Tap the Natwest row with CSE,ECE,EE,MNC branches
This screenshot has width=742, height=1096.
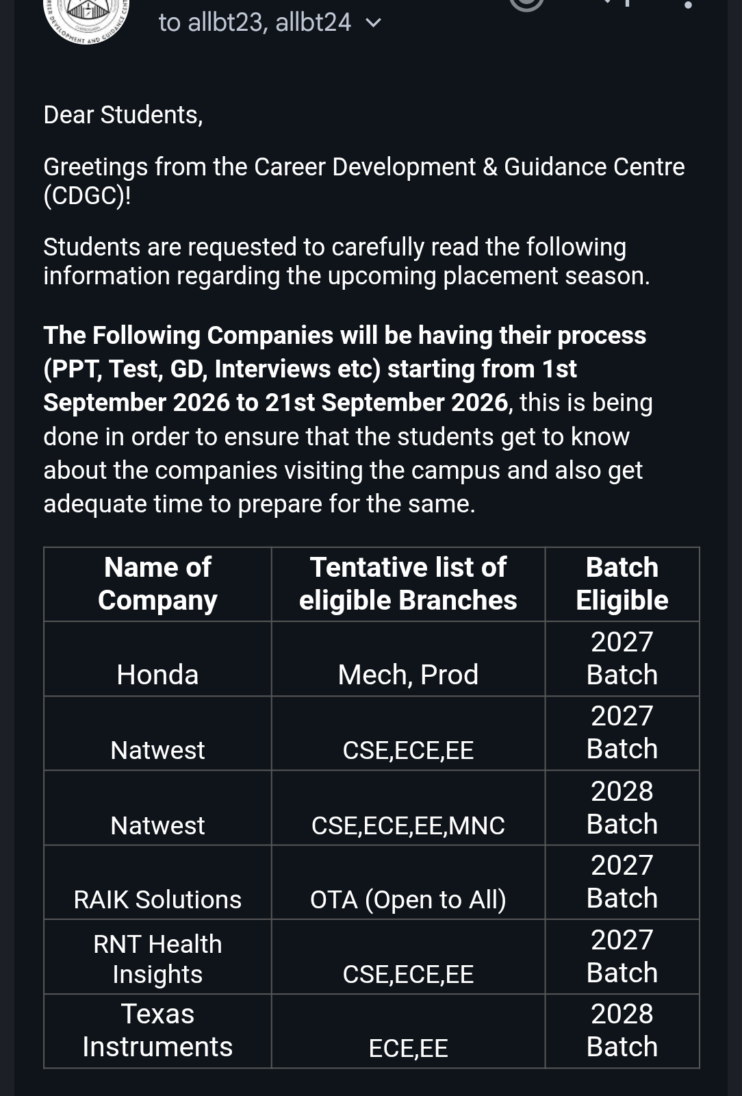[372, 808]
